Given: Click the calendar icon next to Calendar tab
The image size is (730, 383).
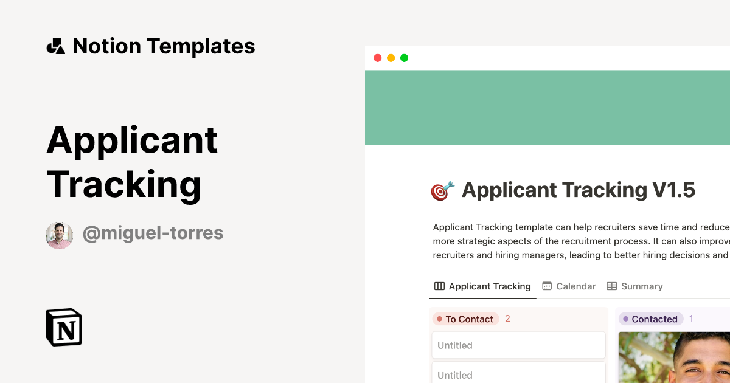Looking at the screenshot, I should point(546,286).
